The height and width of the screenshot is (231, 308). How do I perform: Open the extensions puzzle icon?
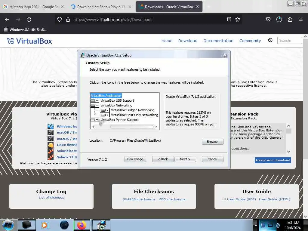click(x=290, y=20)
